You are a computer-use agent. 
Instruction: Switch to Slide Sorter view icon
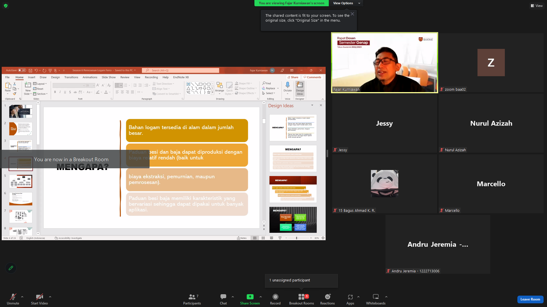pos(263,238)
